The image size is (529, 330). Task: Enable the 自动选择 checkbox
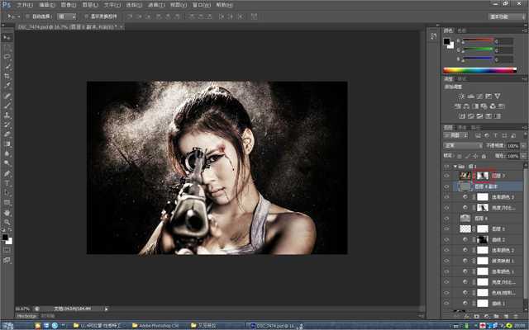click(27, 16)
